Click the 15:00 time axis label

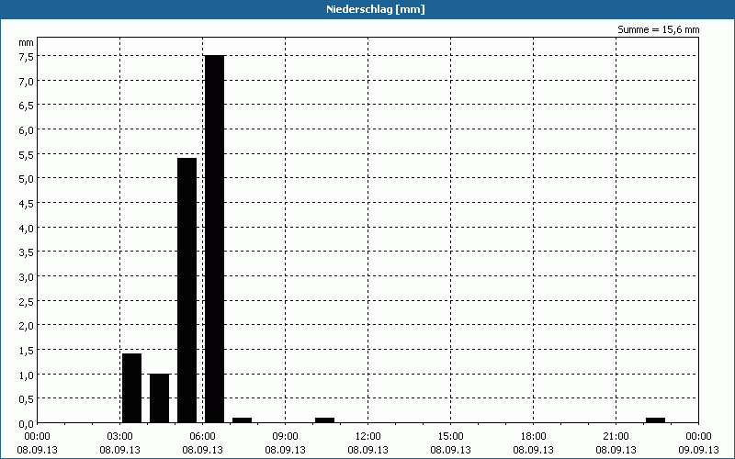tap(450, 437)
